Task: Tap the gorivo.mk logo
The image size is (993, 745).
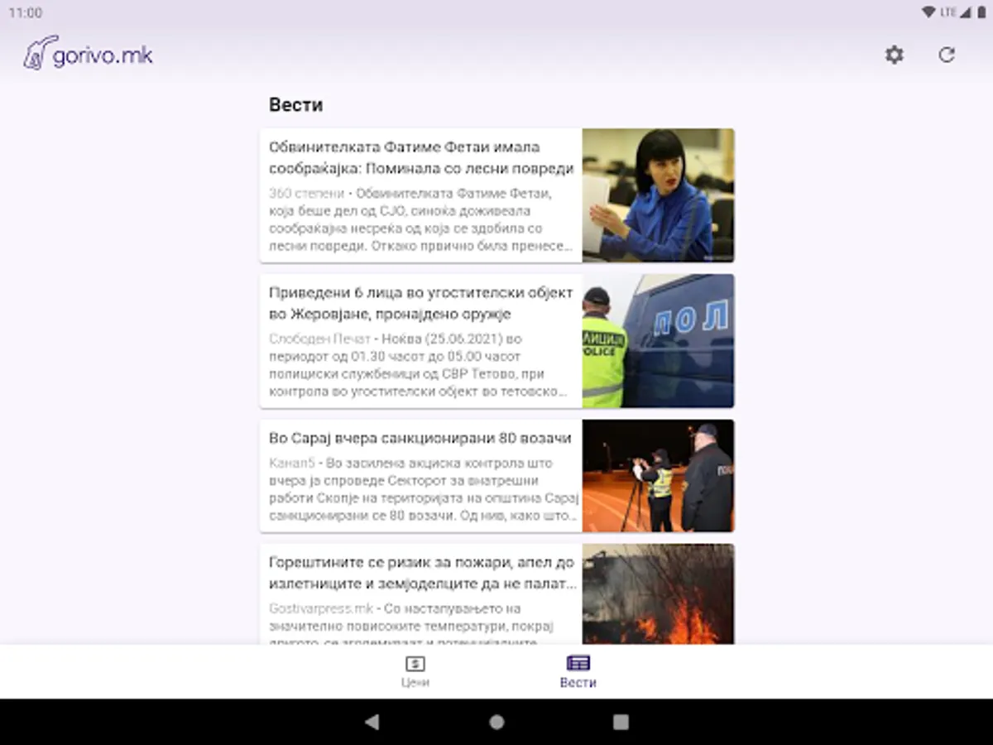Action: click(x=88, y=54)
